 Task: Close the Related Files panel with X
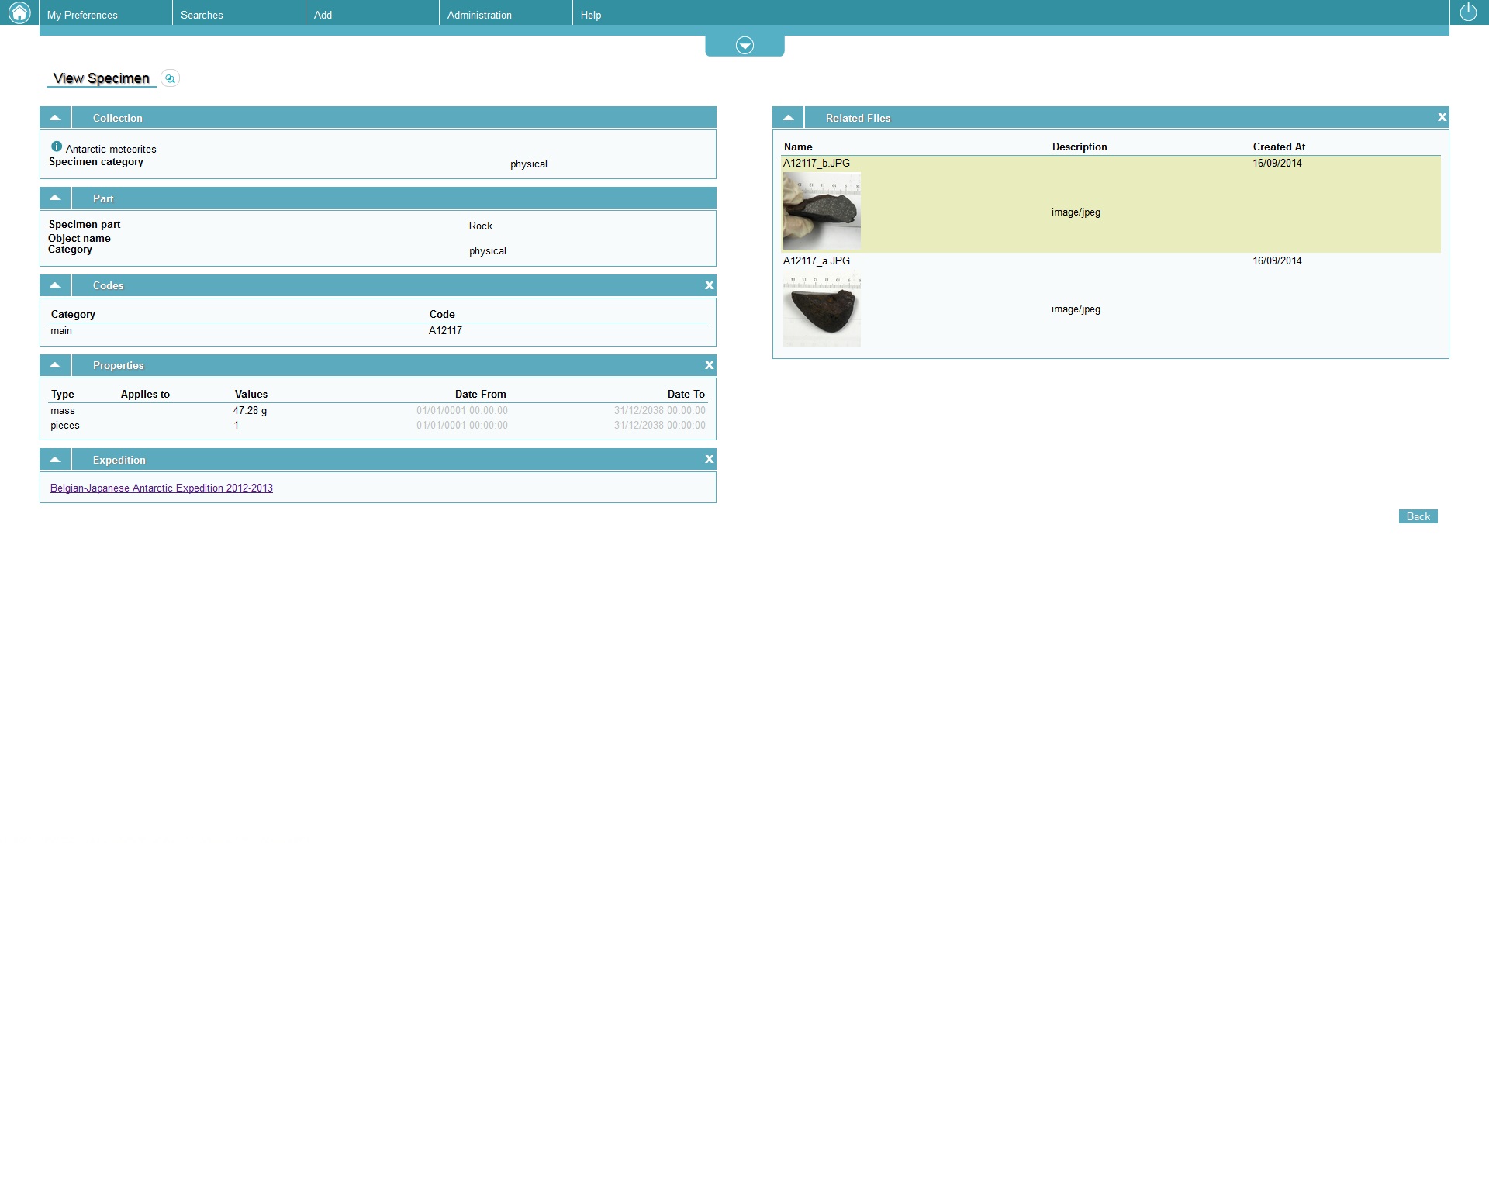click(x=1442, y=117)
